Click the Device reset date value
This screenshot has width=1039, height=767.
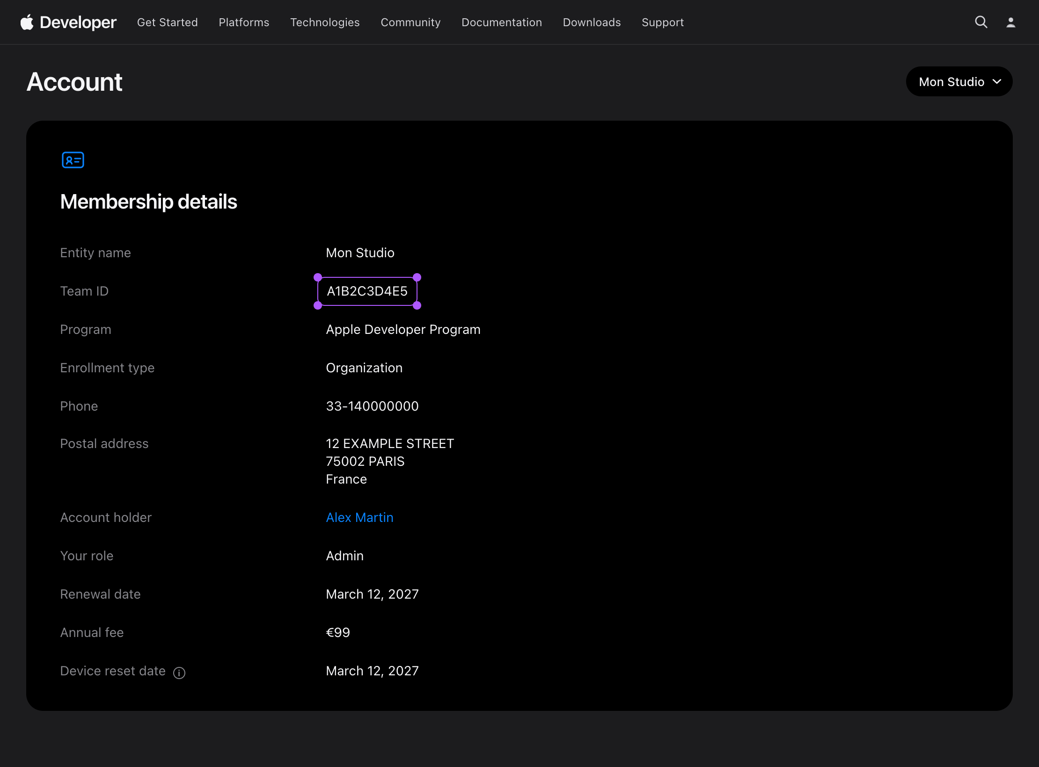coord(372,671)
